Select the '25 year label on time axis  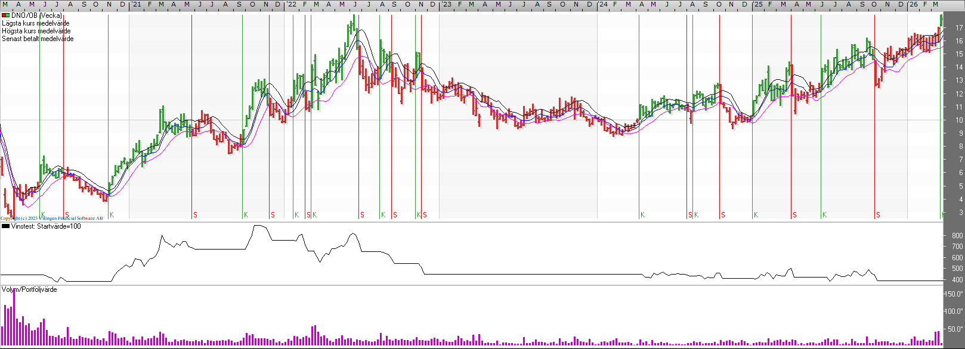(x=757, y=5)
